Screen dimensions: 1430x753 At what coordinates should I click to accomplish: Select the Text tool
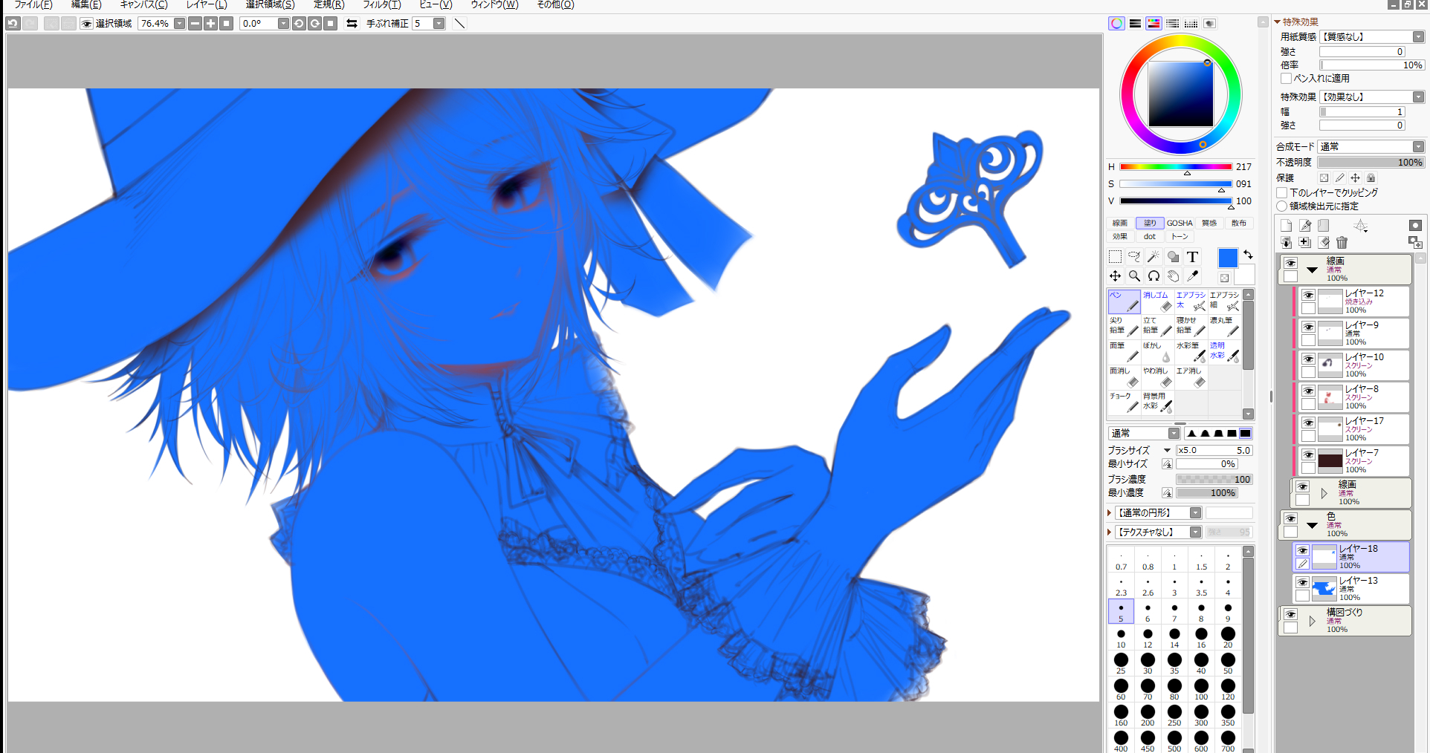click(1192, 257)
